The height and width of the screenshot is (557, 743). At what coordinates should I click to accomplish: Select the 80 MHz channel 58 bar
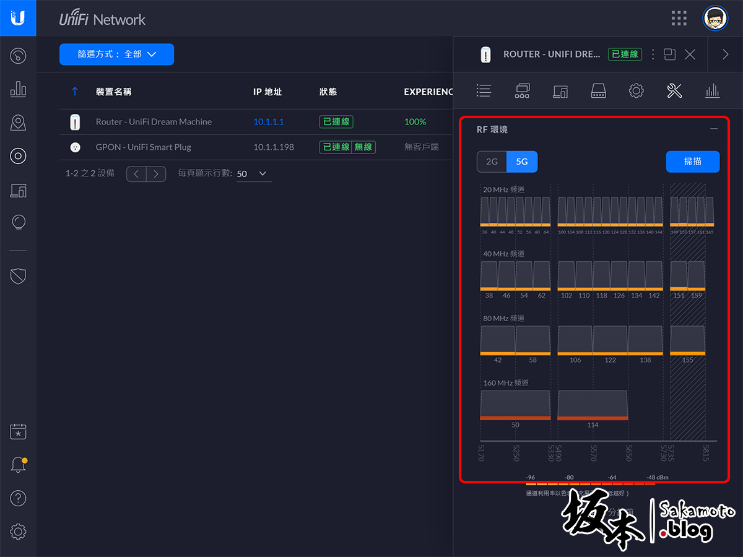pyautogui.click(x=533, y=340)
